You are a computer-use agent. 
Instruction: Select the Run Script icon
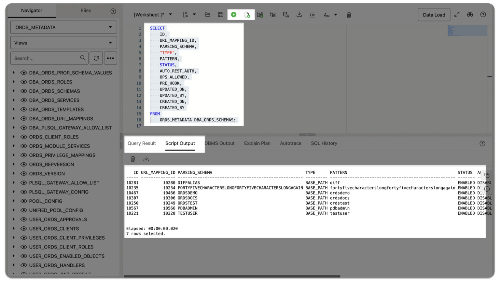click(247, 14)
